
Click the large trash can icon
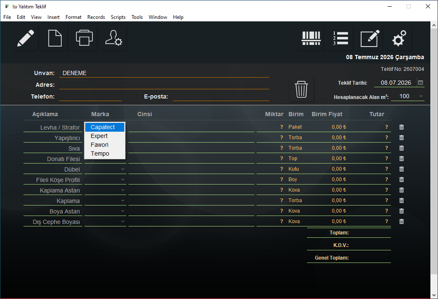click(302, 89)
